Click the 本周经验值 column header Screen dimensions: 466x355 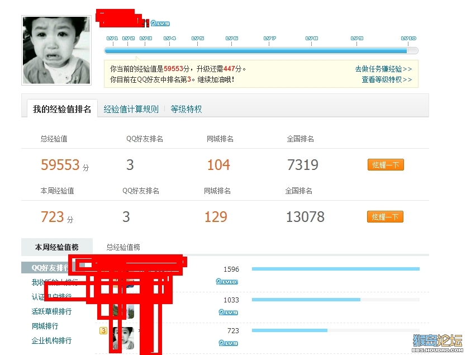pyautogui.click(x=57, y=191)
